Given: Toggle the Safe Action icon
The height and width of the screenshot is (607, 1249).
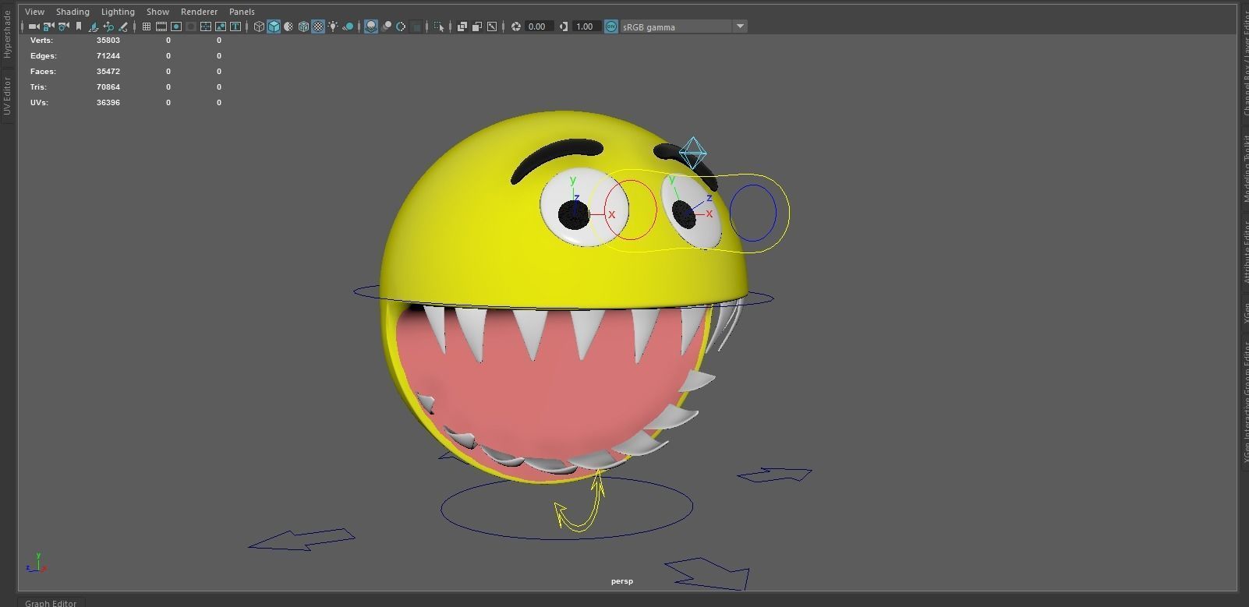Looking at the screenshot, I should point(221,26).
